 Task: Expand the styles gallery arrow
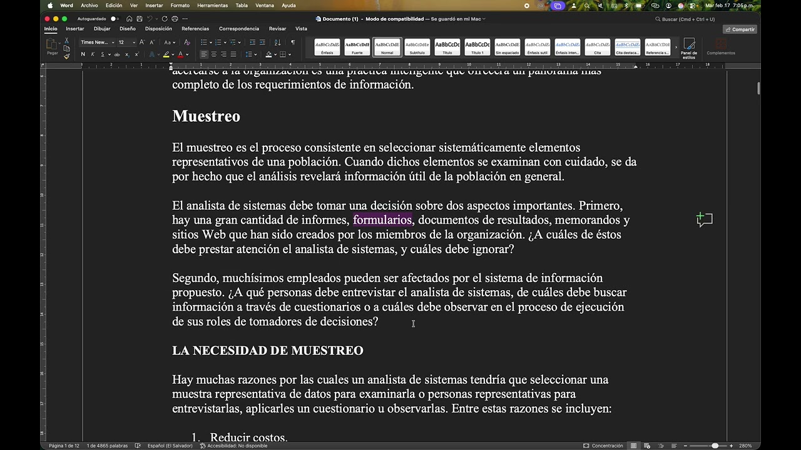[676, 47]
